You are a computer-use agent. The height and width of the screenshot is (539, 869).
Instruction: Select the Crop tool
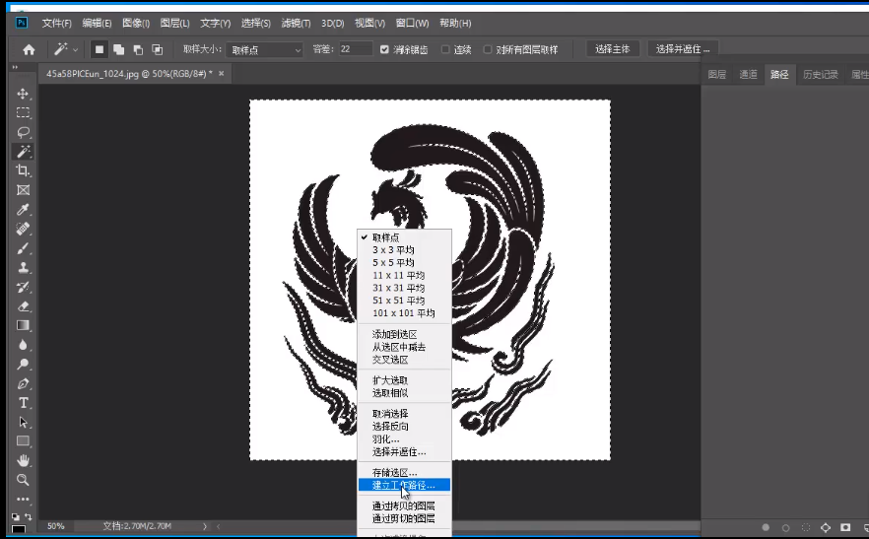[x=23, y=170]
